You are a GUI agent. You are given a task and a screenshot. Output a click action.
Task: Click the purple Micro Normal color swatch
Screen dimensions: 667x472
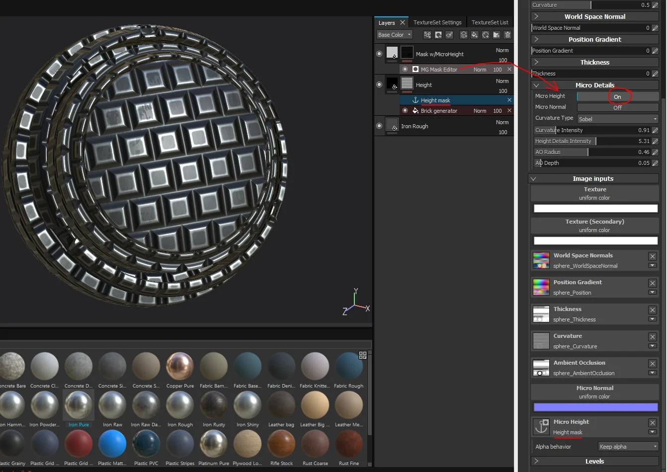pos(595,407)
